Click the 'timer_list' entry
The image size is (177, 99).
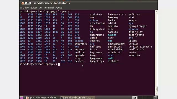coord(136,32)
